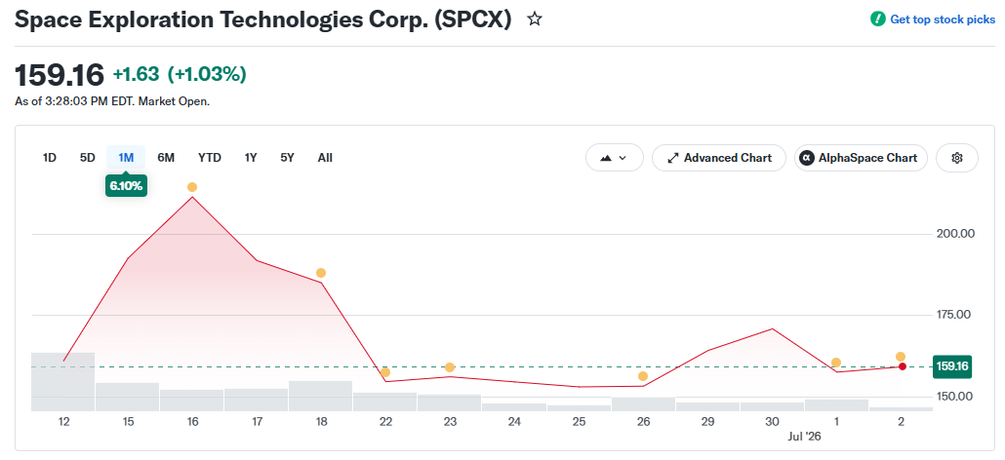Select the 1Y time range

[251, 157]
